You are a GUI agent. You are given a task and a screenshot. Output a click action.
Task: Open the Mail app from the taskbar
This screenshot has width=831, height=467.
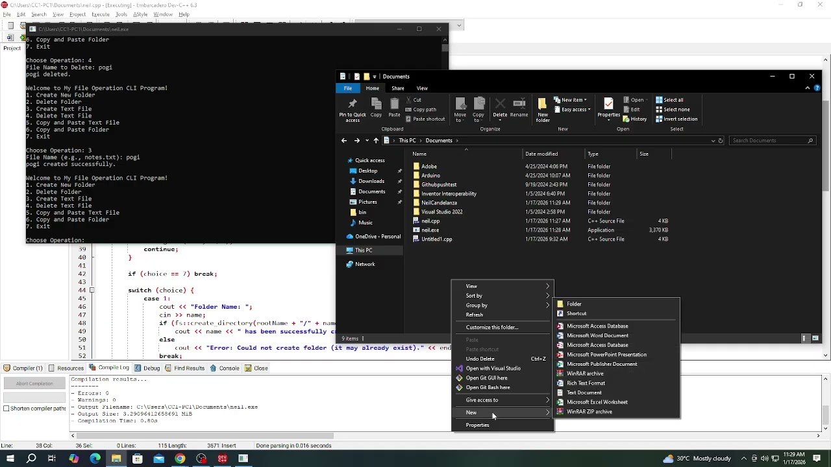159,459
